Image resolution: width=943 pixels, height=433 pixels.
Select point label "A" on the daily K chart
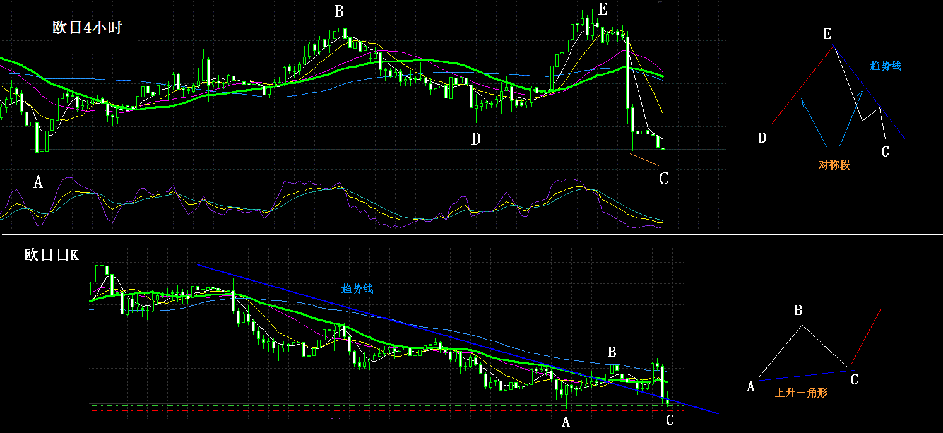click(566, 422)
